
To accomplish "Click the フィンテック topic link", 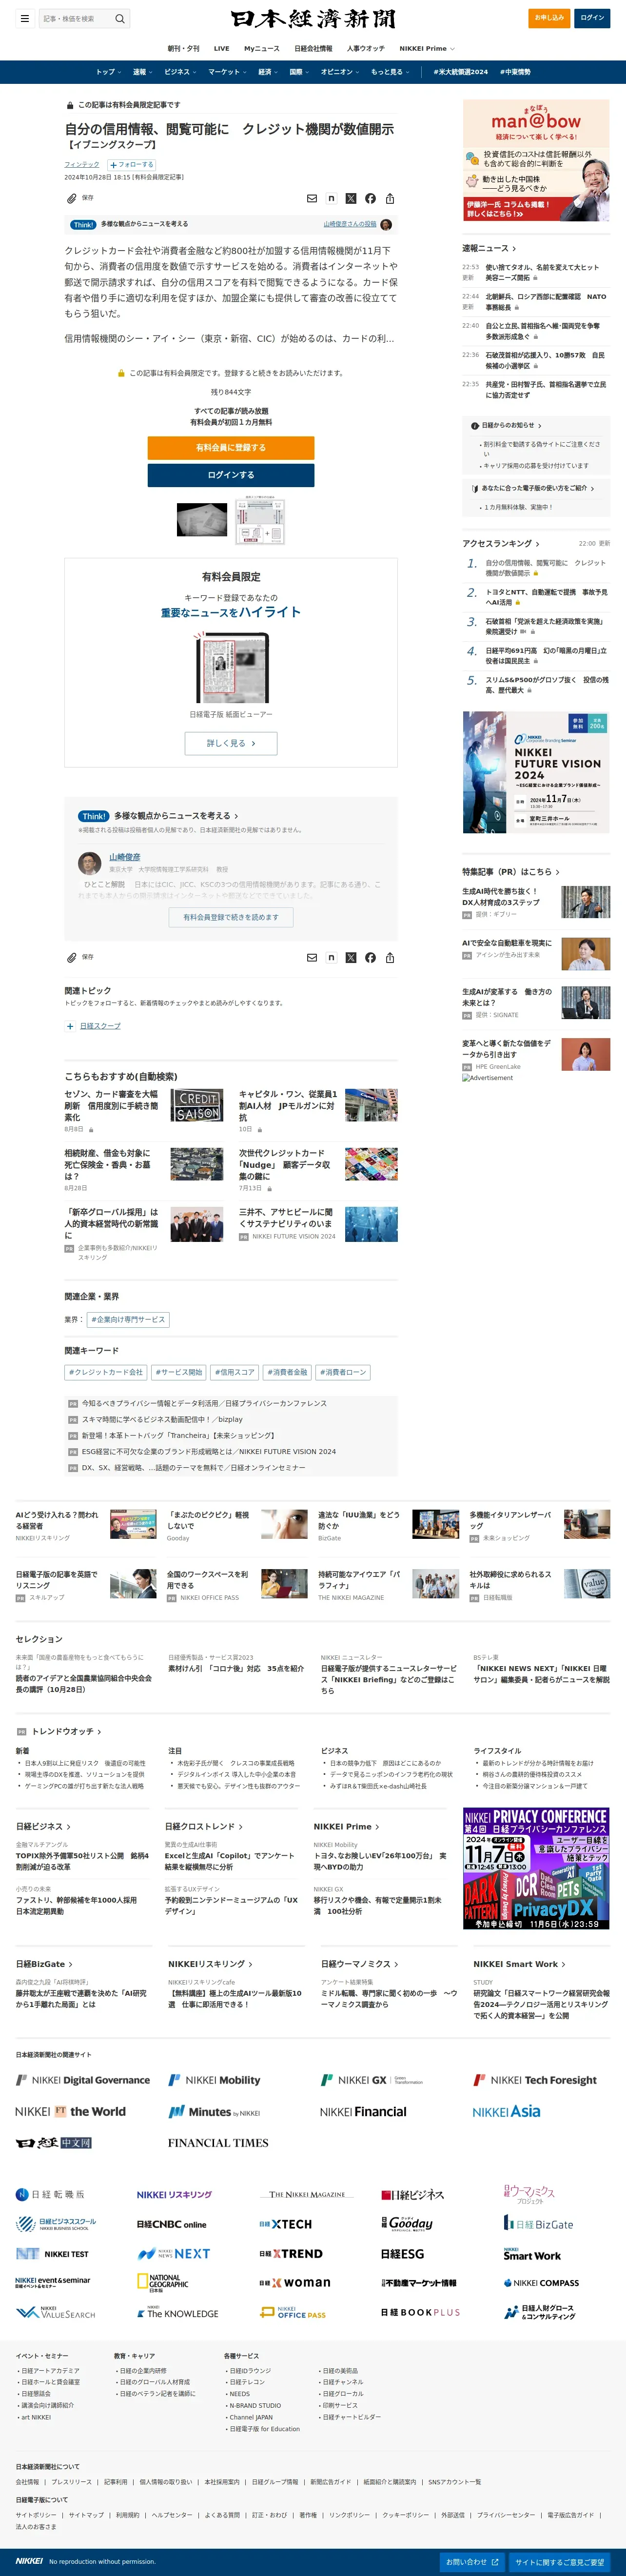I will tap(82, 164).
